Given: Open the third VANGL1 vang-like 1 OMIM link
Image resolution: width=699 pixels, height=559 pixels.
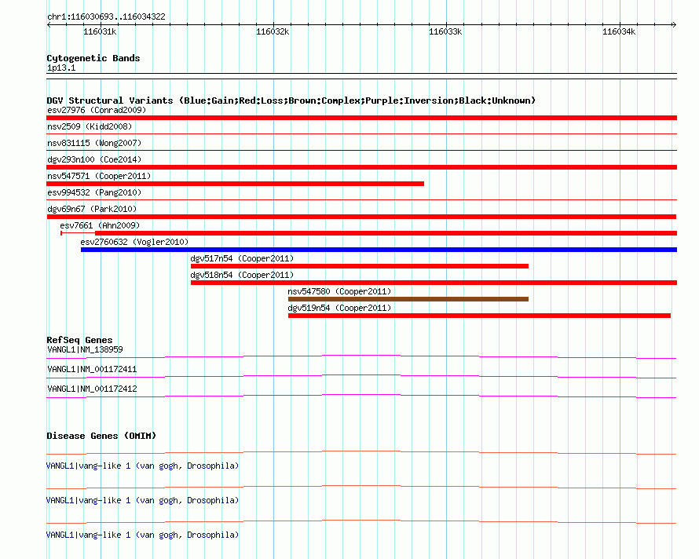Looking at the screenshot, I should coord(143,535).
